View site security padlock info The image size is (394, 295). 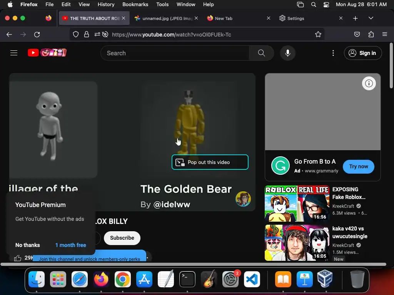87,34
